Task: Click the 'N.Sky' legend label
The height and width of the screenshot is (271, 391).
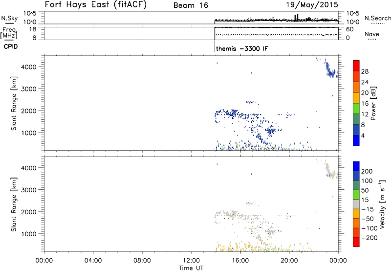Action: (x=9, y=18)
